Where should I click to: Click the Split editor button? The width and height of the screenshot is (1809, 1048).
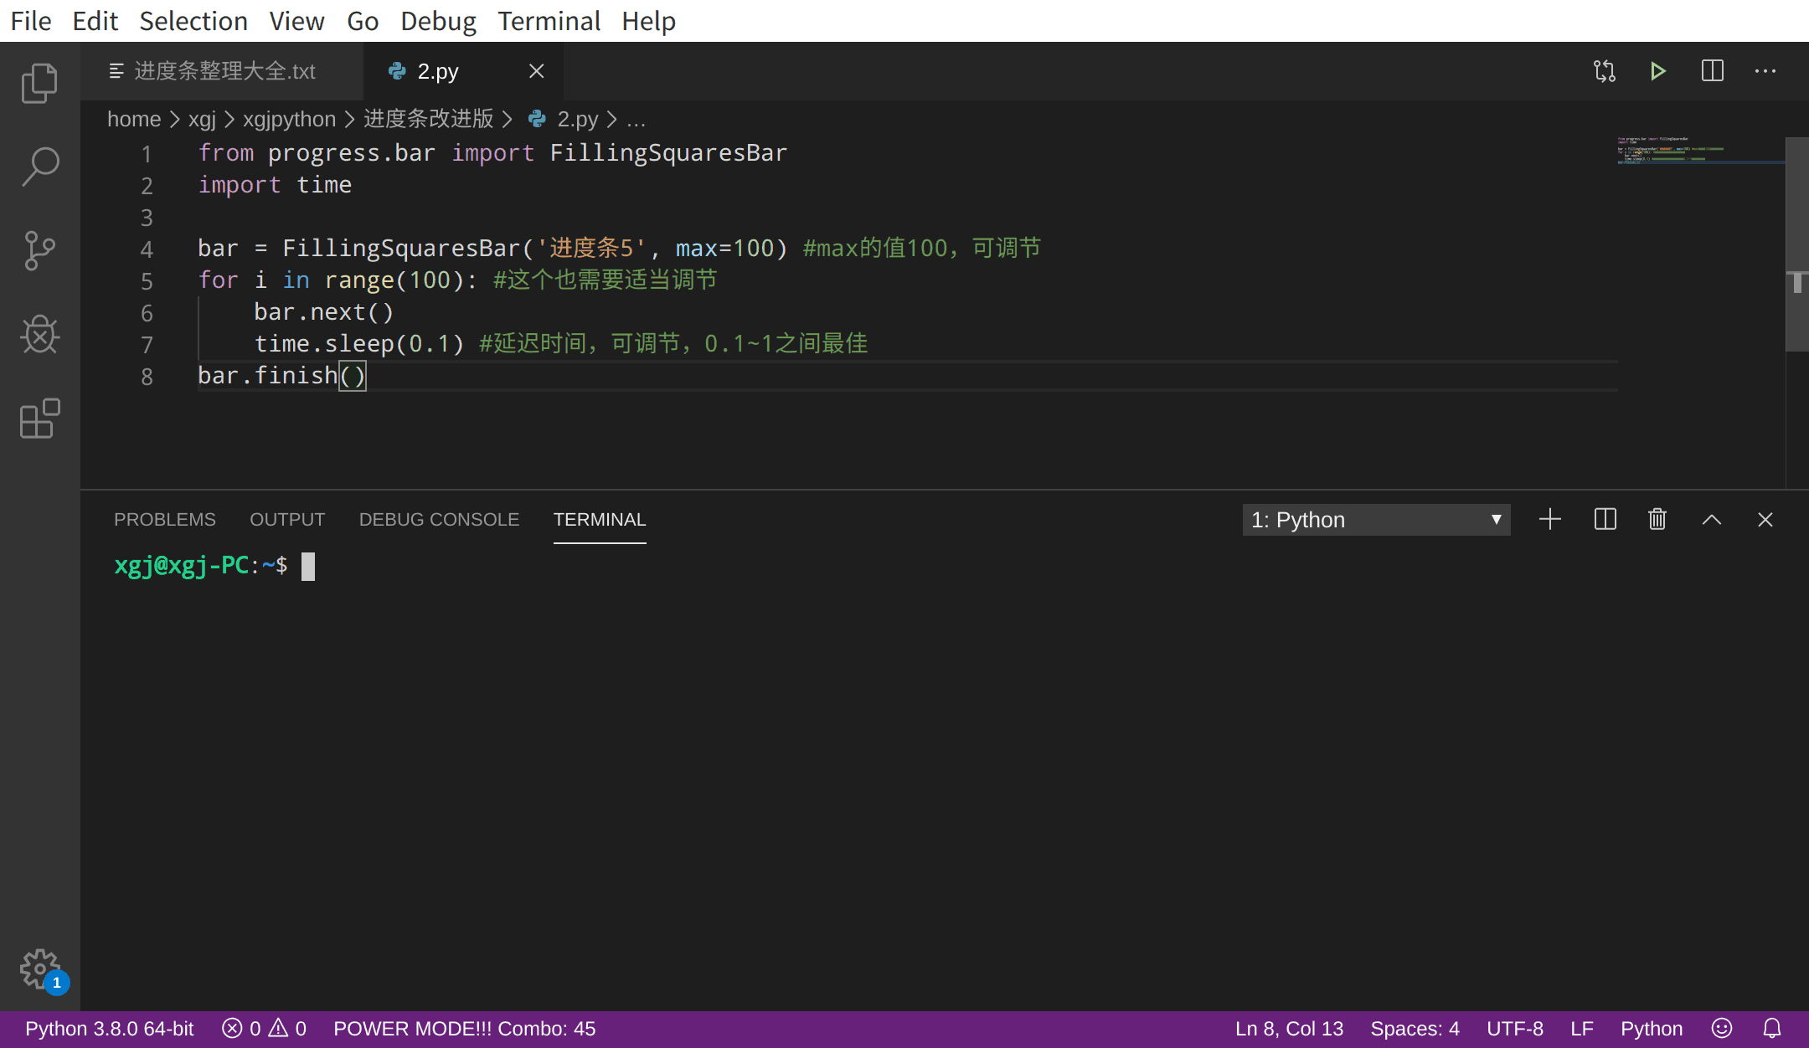tap(1710, 71)
